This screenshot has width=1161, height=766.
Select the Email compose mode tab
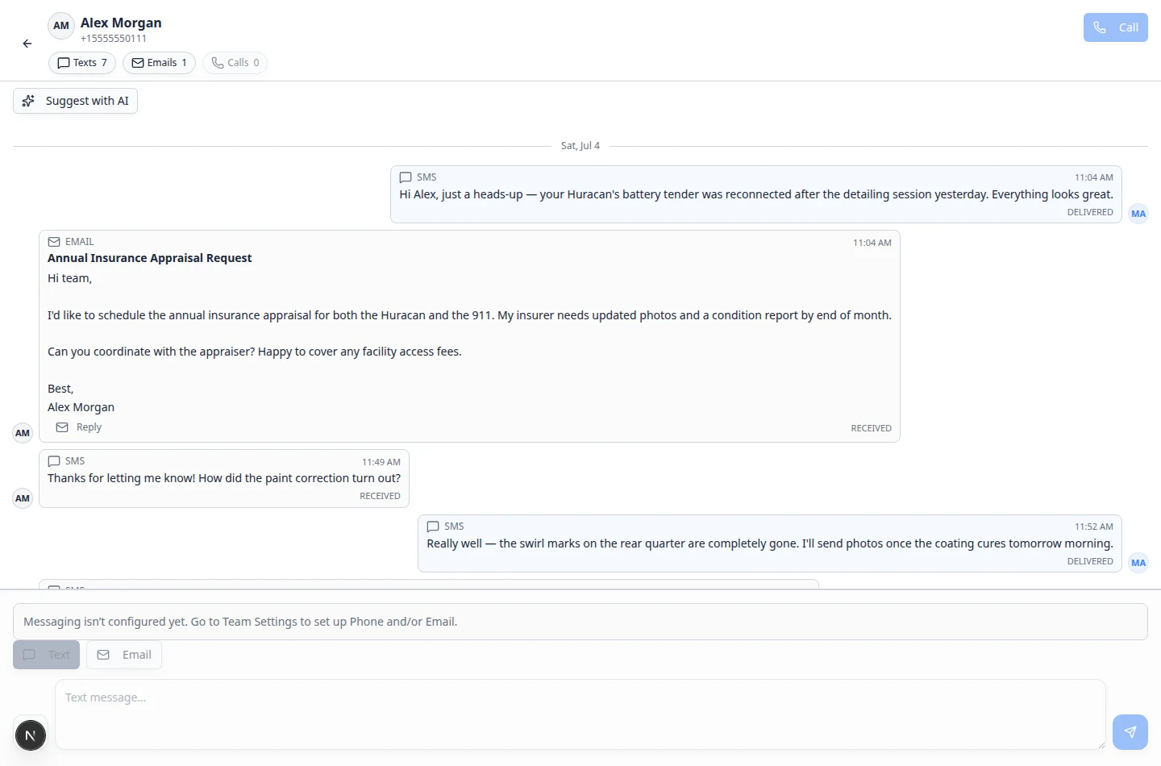point(124,655)
